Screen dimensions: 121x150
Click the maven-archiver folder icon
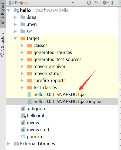pos(30,66)
